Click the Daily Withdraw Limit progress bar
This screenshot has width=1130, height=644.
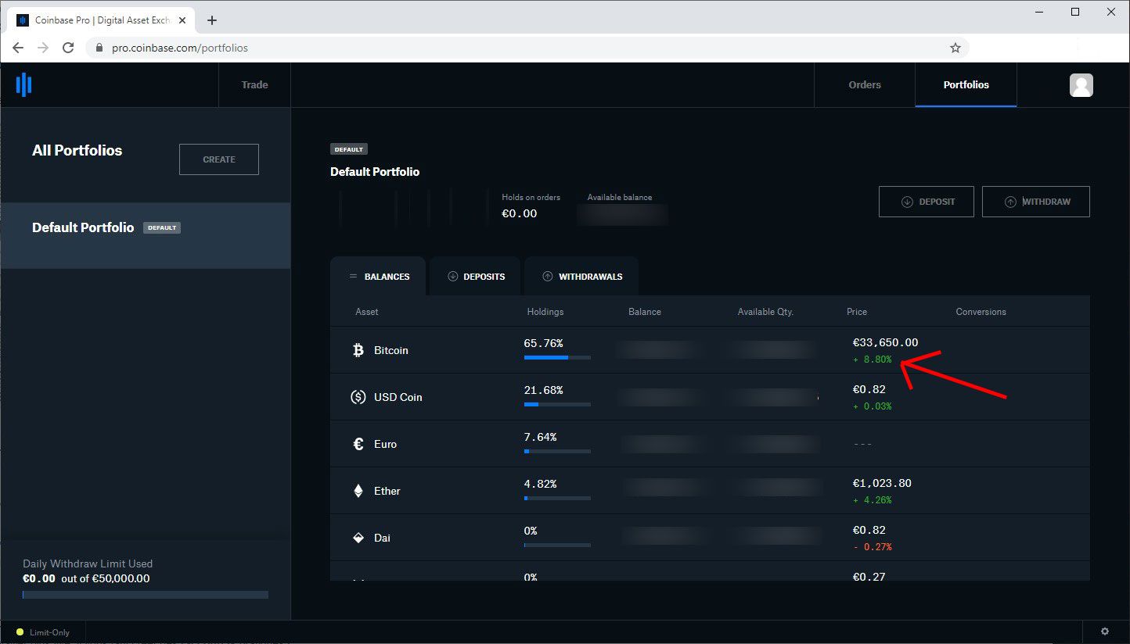[145, 594]
